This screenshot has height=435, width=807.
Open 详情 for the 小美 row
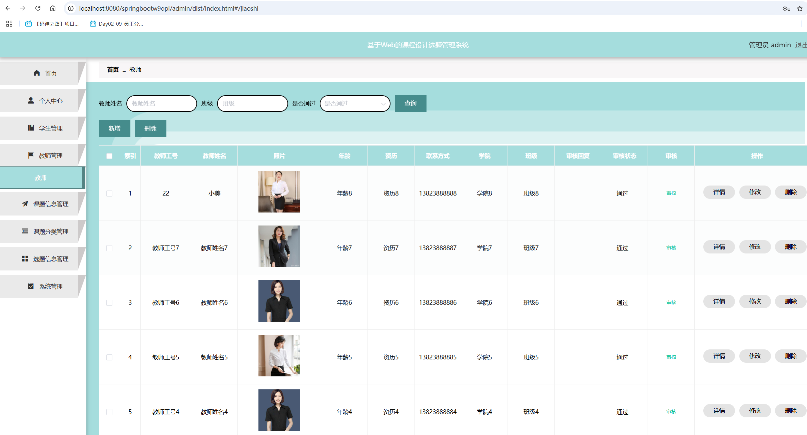(719, 192)
